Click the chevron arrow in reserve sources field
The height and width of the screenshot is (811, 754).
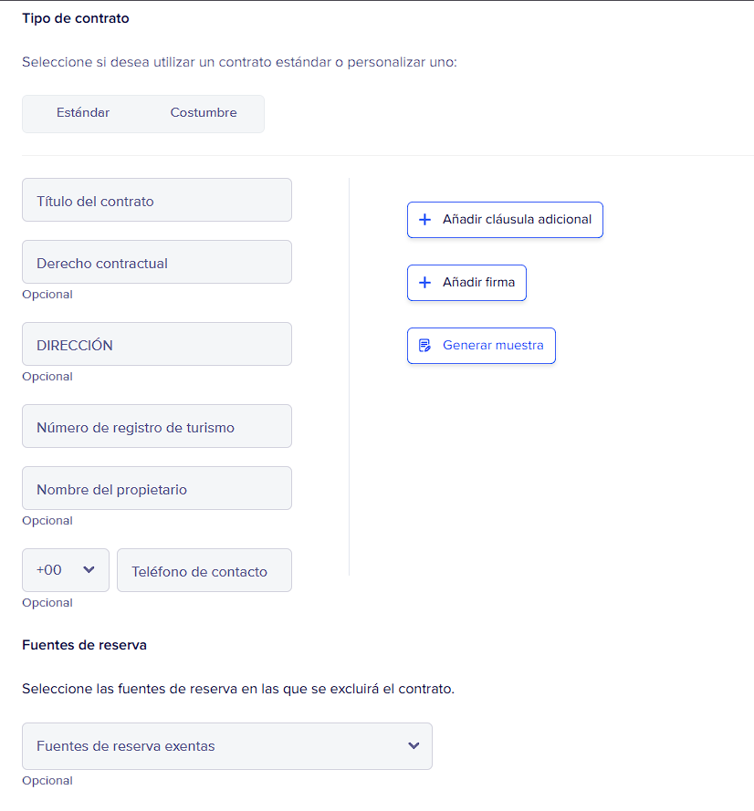coord(414,746)
